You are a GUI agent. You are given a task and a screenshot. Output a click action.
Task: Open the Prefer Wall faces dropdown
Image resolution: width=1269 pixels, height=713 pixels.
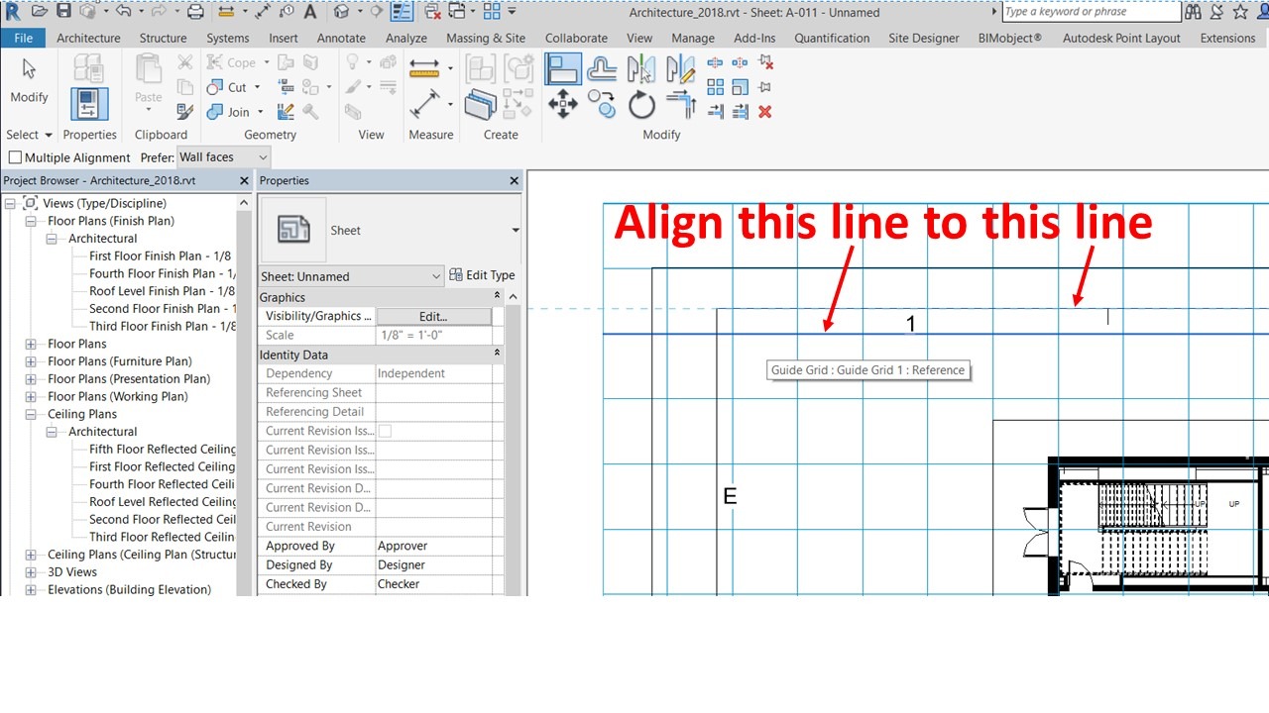[223, 157]
